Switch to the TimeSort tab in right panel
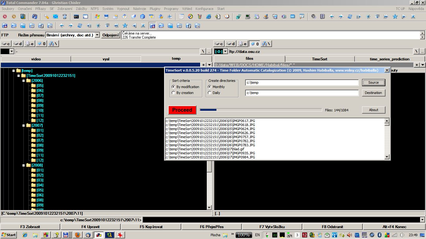Viewport: 426px width, 239px height. [319, 59]
